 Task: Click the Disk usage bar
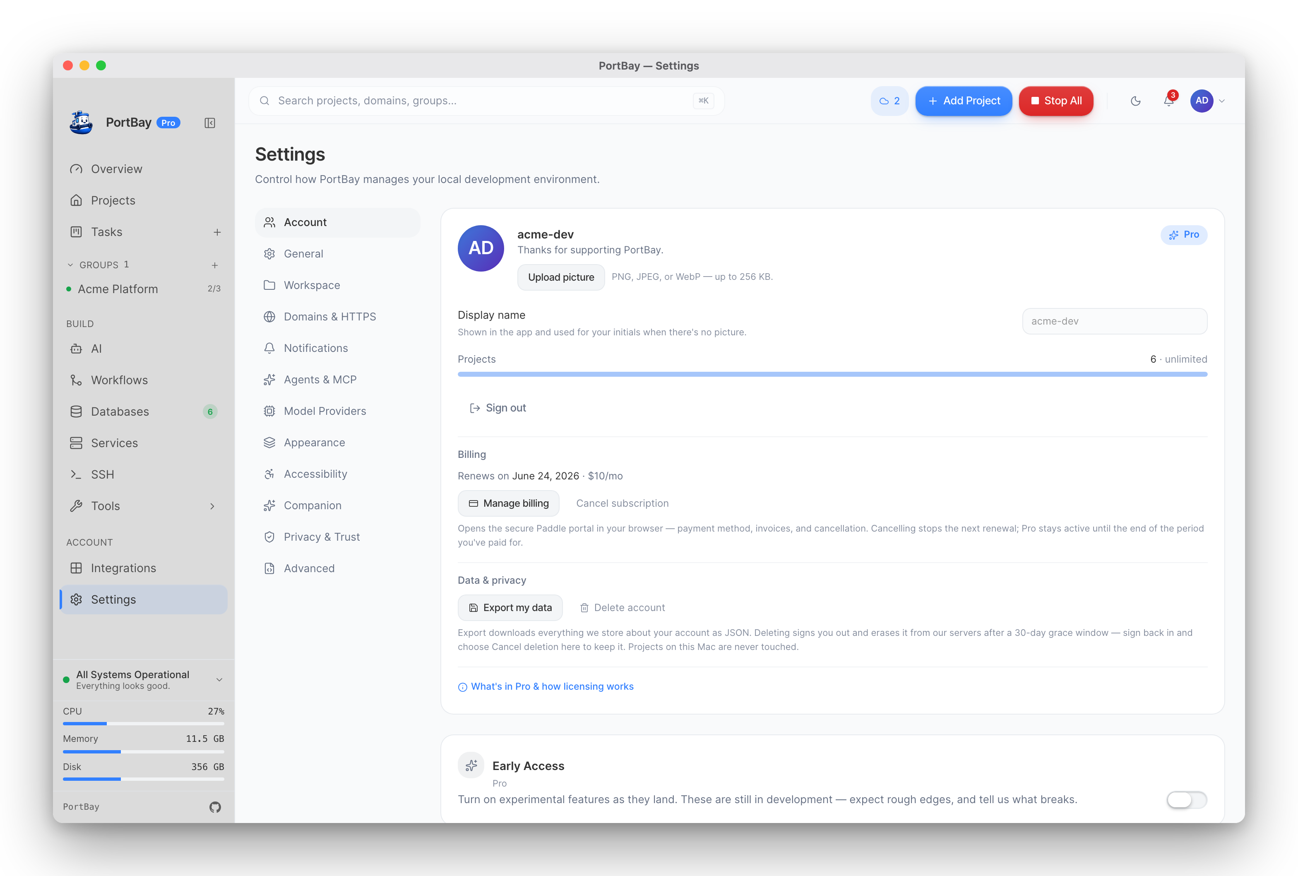[144, 780]
